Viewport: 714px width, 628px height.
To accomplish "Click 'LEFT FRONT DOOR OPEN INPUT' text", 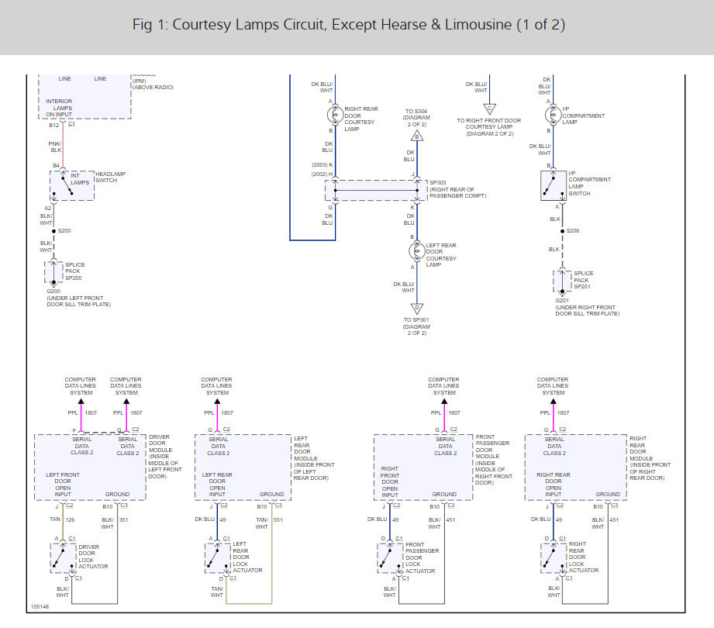I will pyautogui.click(x=63, y=485).
